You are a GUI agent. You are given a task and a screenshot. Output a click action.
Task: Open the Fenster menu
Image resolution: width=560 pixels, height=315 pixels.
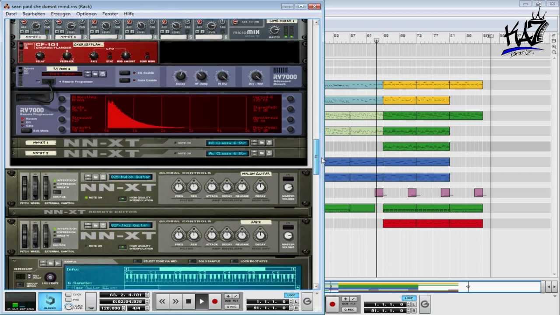(110, 14)
